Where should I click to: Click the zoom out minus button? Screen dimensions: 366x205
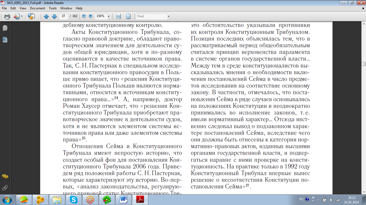84,16
